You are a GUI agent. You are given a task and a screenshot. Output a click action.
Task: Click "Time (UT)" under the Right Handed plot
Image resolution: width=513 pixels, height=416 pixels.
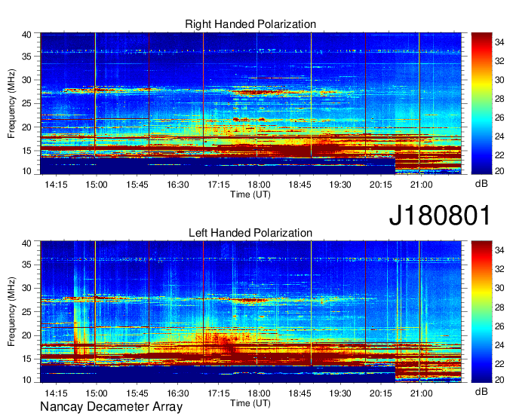(x=250, y=194)
